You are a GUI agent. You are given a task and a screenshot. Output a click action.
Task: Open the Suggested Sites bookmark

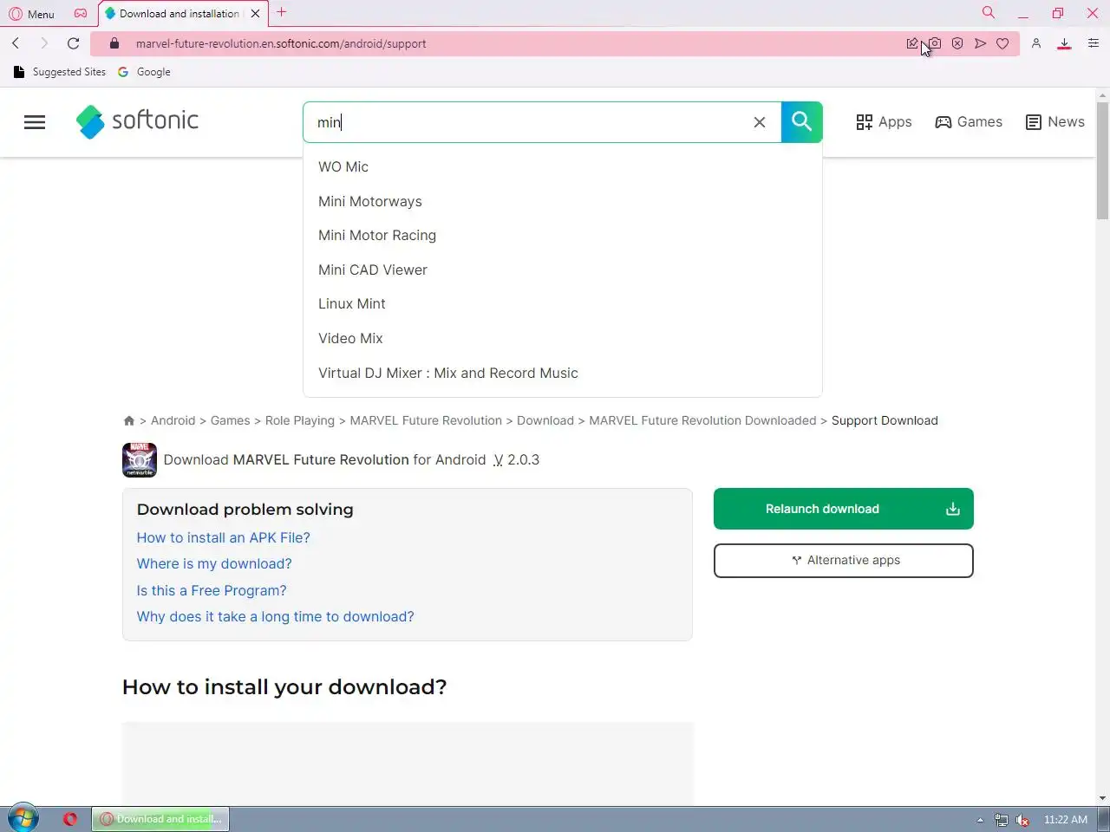pyautogui.click(x=60, y=72)
